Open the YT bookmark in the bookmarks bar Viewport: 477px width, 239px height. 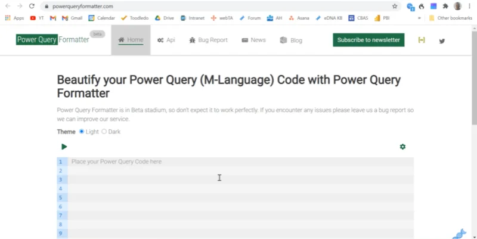click(x=37, y=18)
